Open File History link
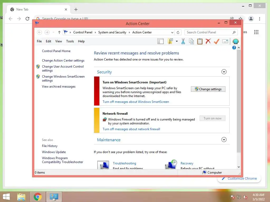 click(50, 146)
